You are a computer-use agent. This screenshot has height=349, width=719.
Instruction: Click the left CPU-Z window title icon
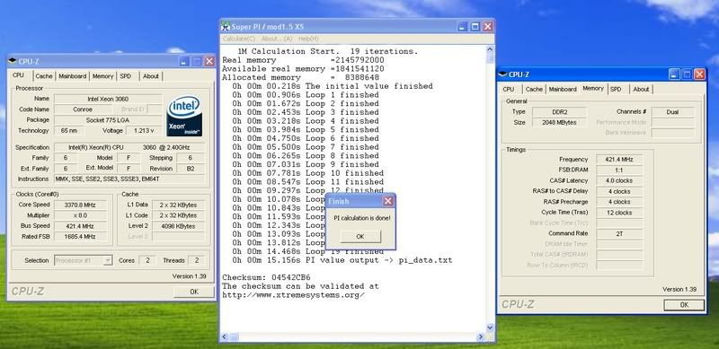coord(13,61)
